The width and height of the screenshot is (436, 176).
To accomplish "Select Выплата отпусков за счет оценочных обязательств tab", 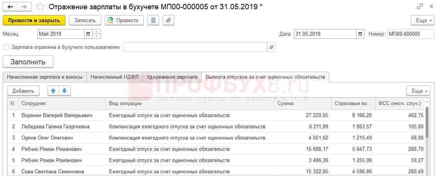I will click(265, 77).
